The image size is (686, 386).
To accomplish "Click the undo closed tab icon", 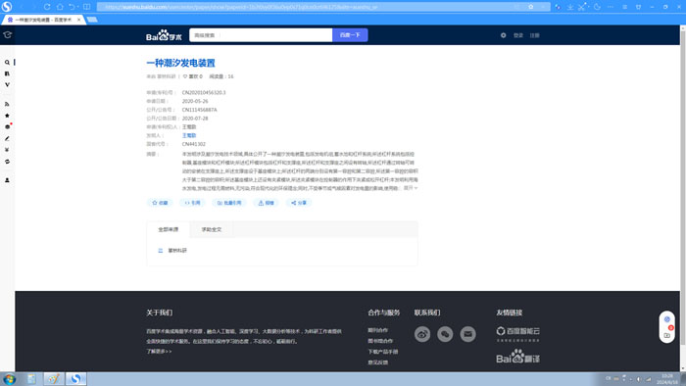I will tap(72, 7).
